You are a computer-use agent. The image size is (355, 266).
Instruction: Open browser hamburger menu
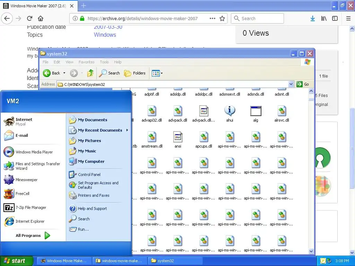point(348,19)
